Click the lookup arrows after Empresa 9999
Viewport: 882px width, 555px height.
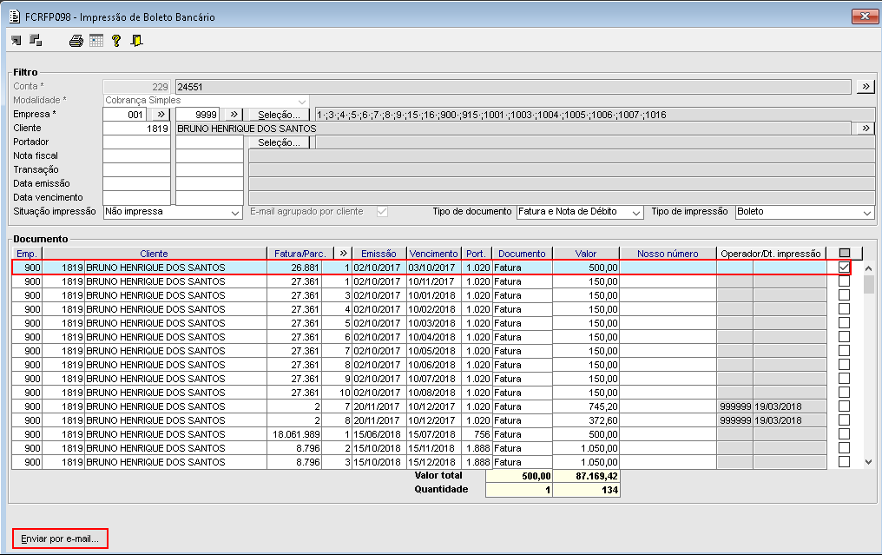234,115
